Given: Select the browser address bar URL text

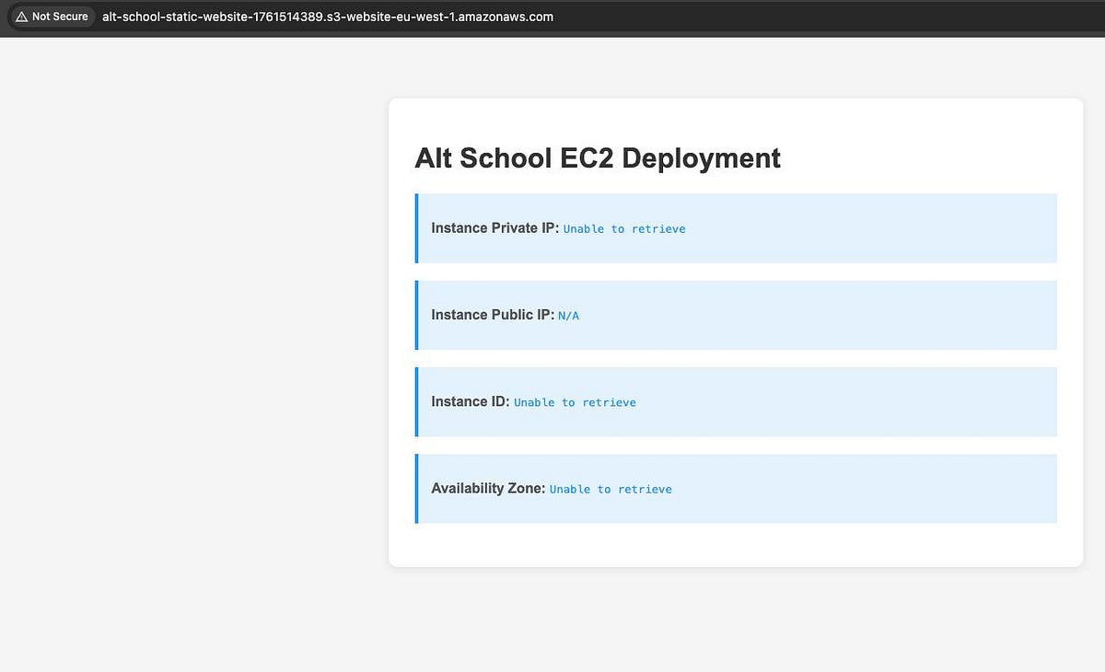Looking at the screenshot, I should [x=326, y=16].
